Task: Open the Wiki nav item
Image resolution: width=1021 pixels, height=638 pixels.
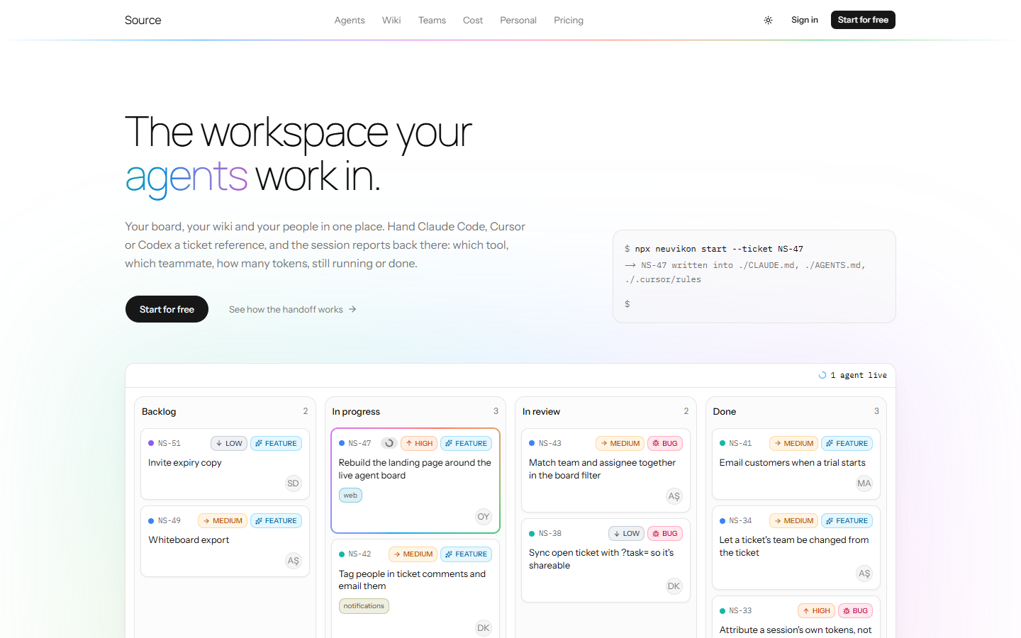Action: pos(391,20)
